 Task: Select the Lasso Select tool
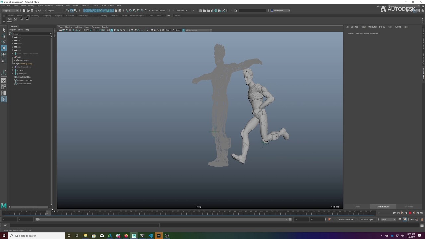(4, 36)
